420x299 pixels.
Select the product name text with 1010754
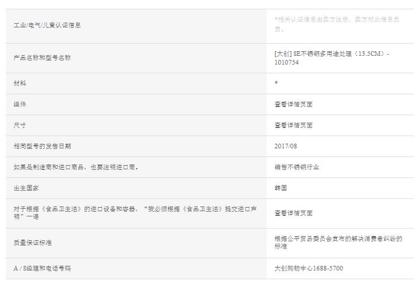point(331,58)
